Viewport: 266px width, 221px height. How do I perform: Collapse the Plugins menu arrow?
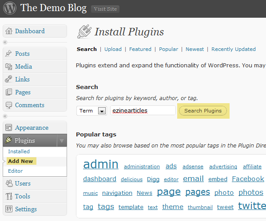click(62, 140)
